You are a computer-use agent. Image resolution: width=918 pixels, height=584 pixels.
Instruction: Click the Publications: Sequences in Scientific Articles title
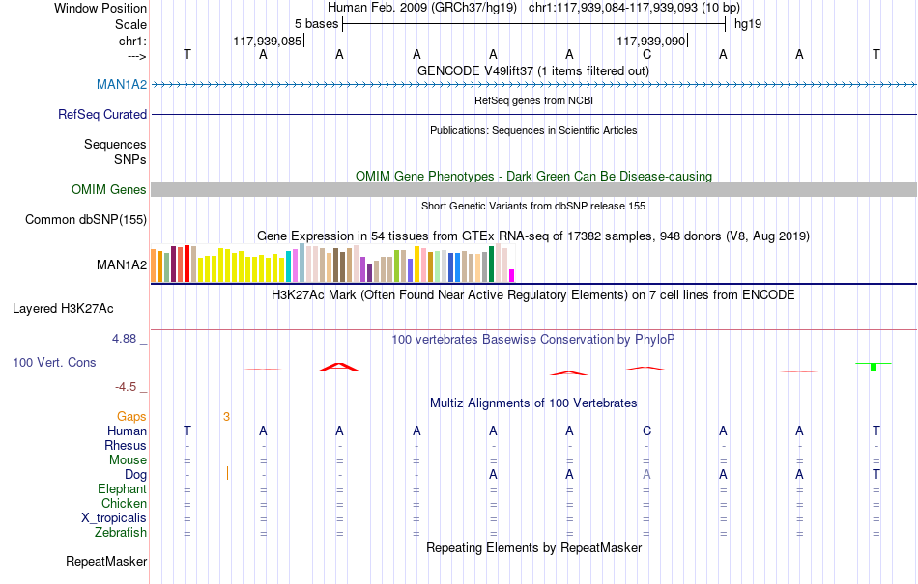pyautogui.click(x=533, y=130)
